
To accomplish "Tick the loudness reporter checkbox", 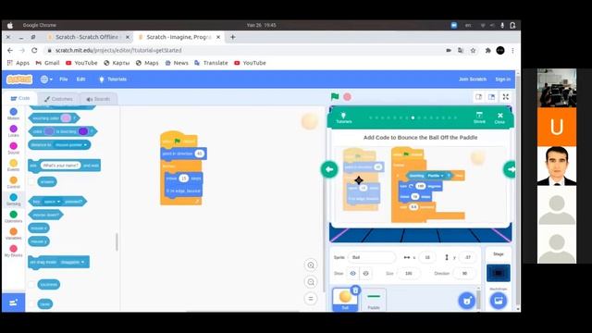I will tap(31, 284).
